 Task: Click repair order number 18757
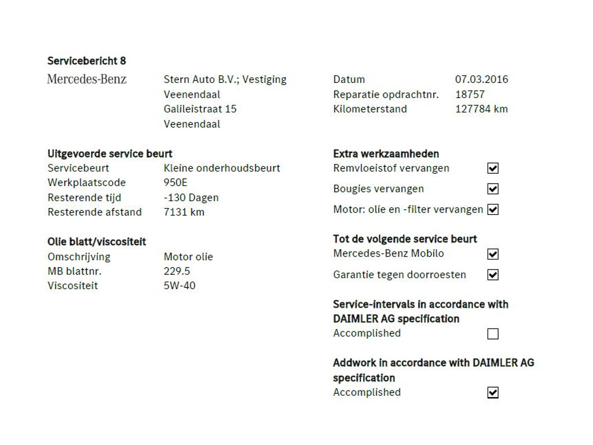point(470,94)
